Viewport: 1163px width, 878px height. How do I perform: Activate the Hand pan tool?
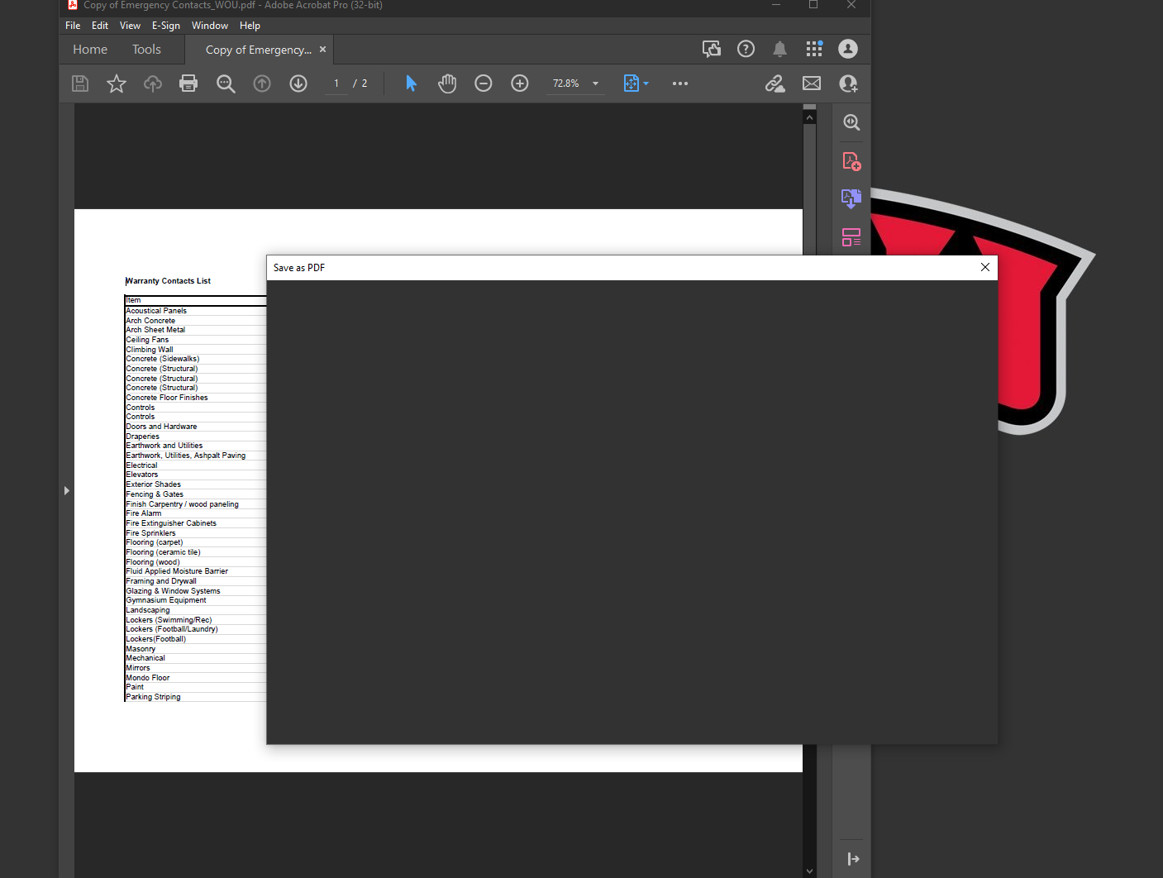tap(447, 84)
